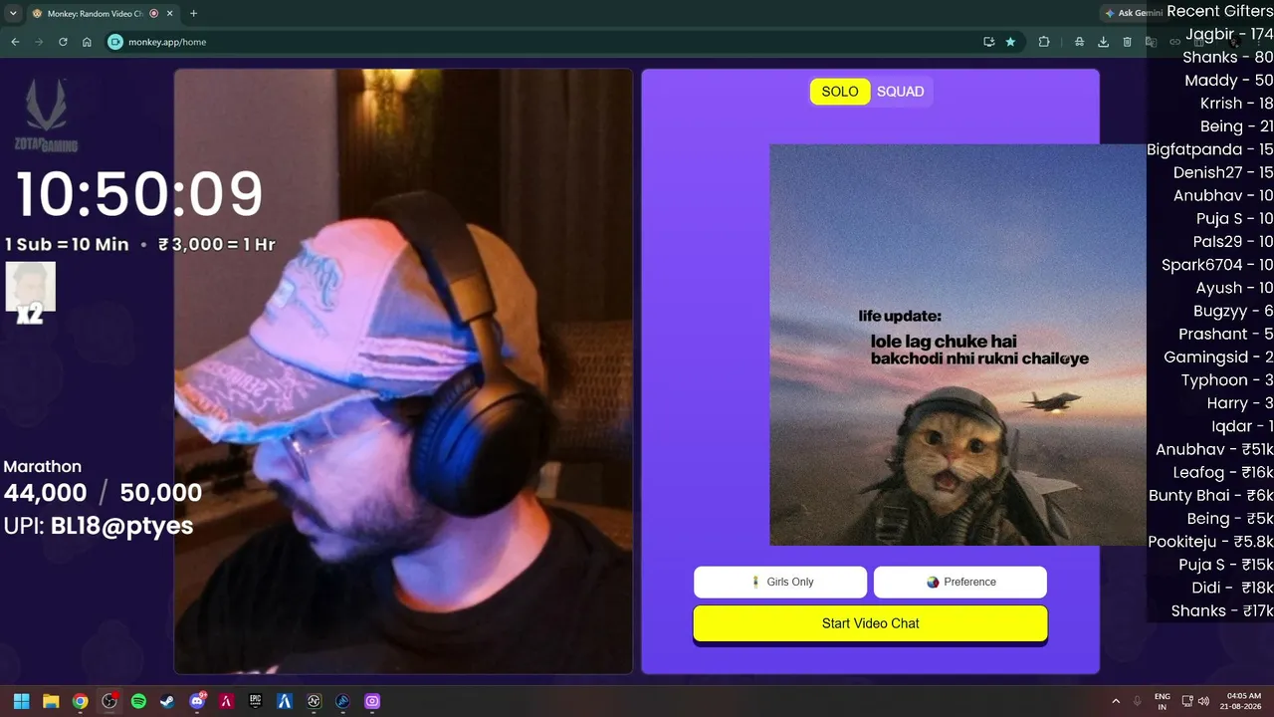The width and height of the screenshot is (1274, 717).
Task: Click the gifter entry Shanks - 80
Action: pyautogui.click(x=1227, y=57)
